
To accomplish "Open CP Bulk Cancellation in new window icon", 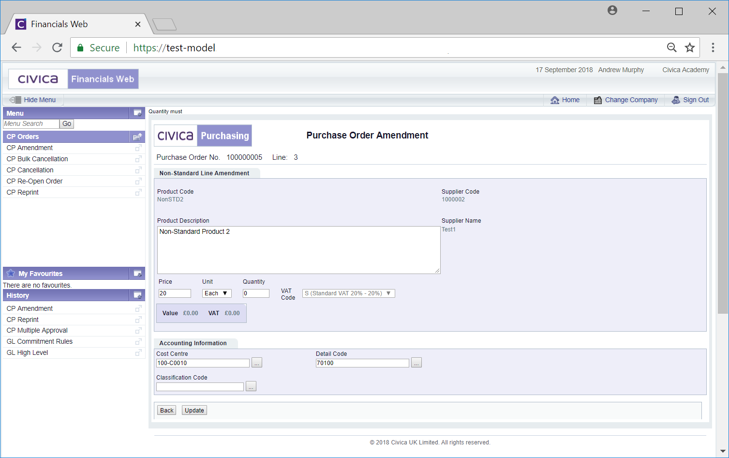I will point(138,159).
